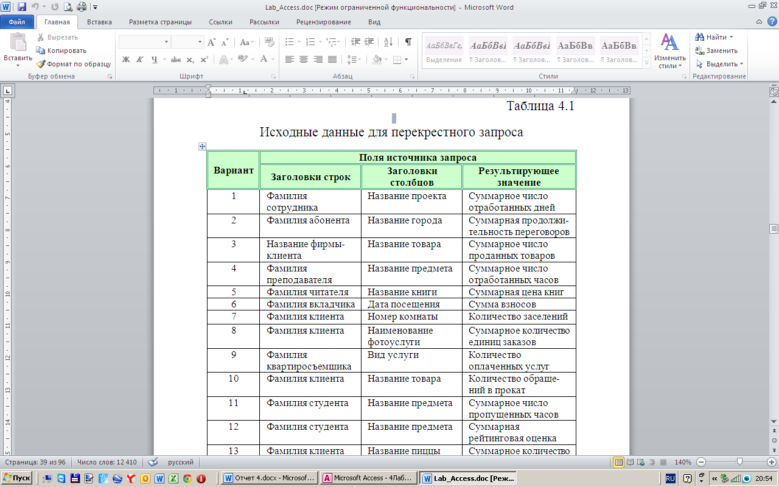The width and height of the screenshot is (779, 487).
Task: Click the zoom slider control
Action: click(x=739, y=462)
